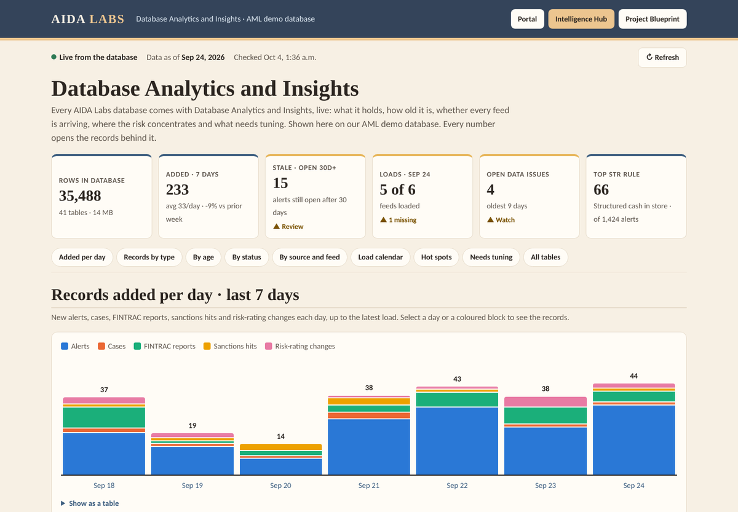Select the Sep 20 day label
738x512 pixels.
click(x=280, y=486)
